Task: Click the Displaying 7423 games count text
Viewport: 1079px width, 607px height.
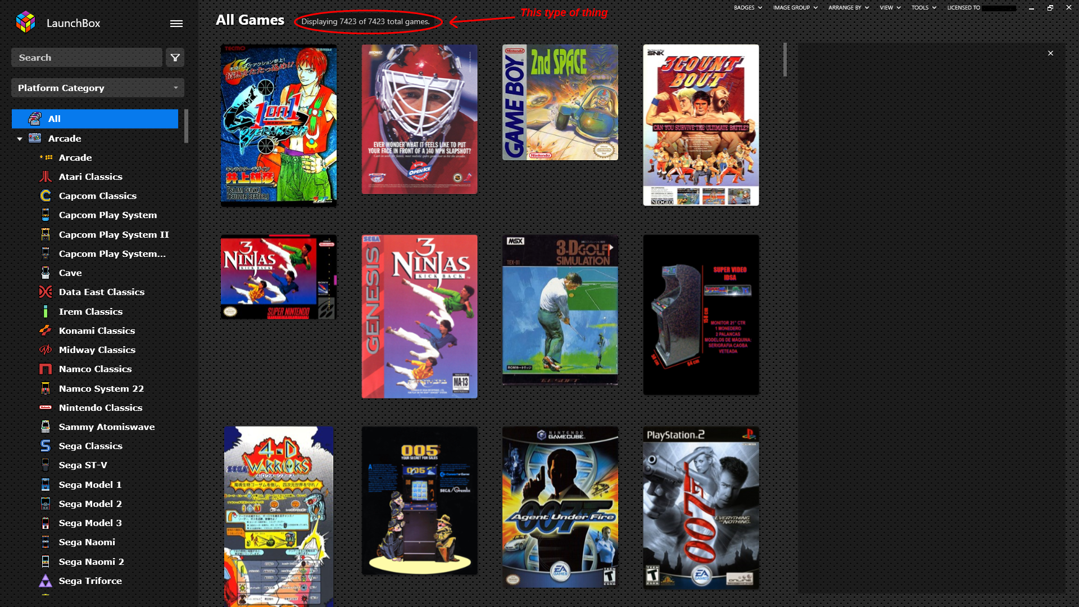Action: coord(365,21)
